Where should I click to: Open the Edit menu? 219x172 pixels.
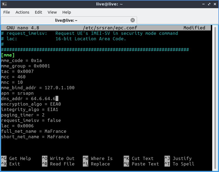click(38, 12)
